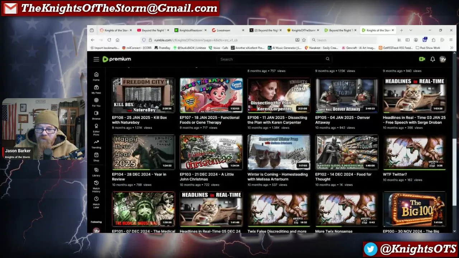Open Dissecting the Plan Karen Carpenter thumbnail
This screenshot has width=459, height=258.
[279, 95]
